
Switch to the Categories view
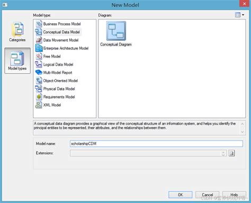[17, 32]
